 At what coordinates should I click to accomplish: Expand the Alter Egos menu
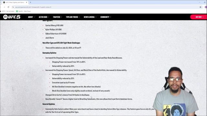pyautogui.click(x=44, y=17)
